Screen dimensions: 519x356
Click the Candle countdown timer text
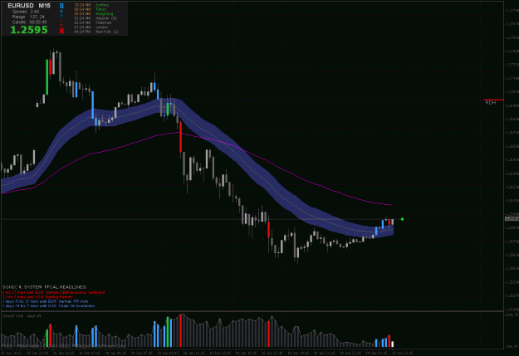tap(29, 22)
